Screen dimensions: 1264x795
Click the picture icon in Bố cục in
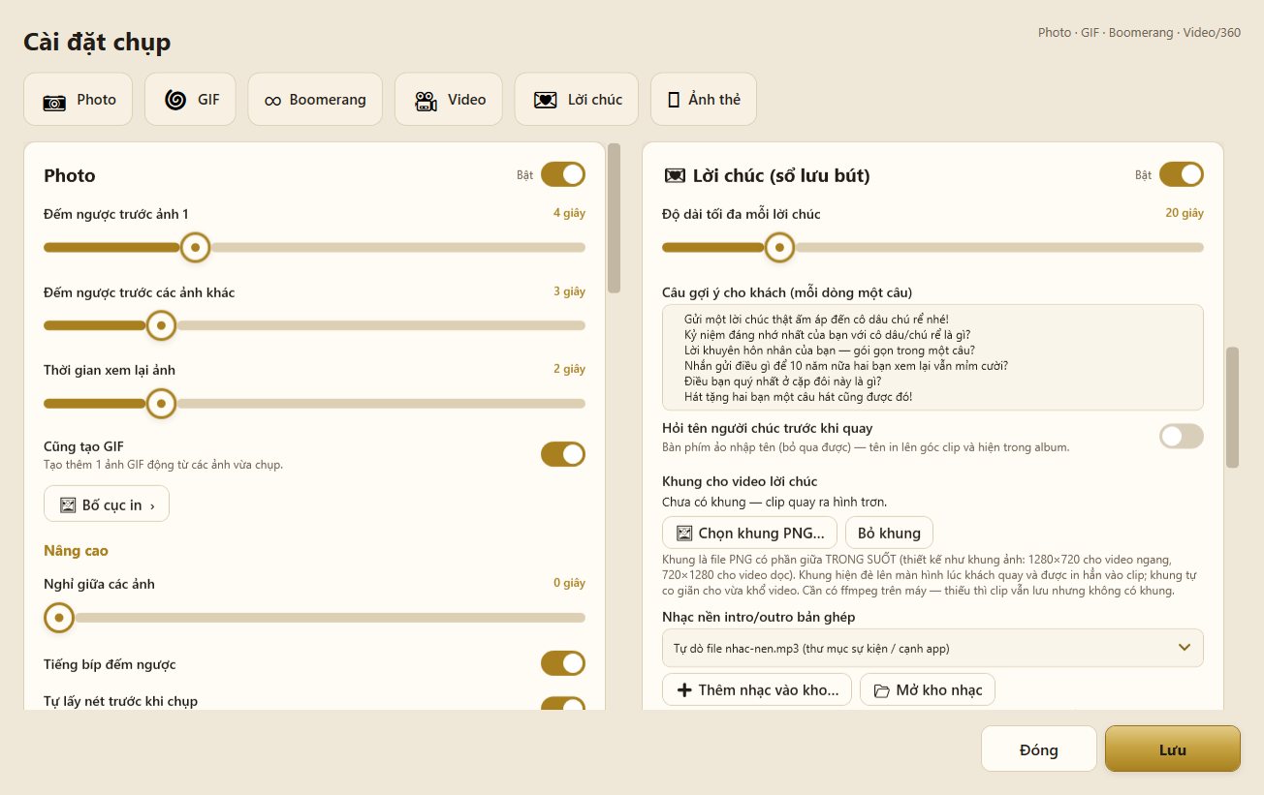click(68, 505)
